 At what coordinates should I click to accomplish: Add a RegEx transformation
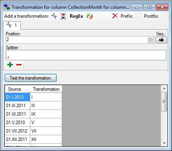tap(76, 16)
